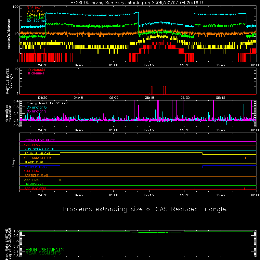The image size is (260, 260).
Task: Click the counts/s/detector axis label
Action: tap(9, 34)
